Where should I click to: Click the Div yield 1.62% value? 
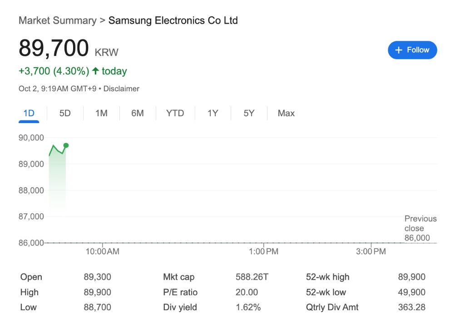[248, 307]
